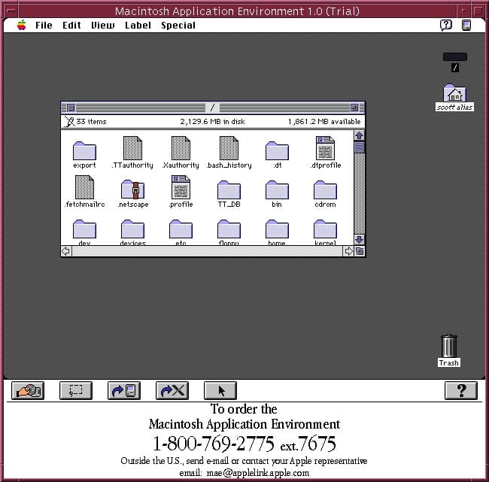489x482 pixels.
Task: Select the .netscape folder icon
Action: 132,189
